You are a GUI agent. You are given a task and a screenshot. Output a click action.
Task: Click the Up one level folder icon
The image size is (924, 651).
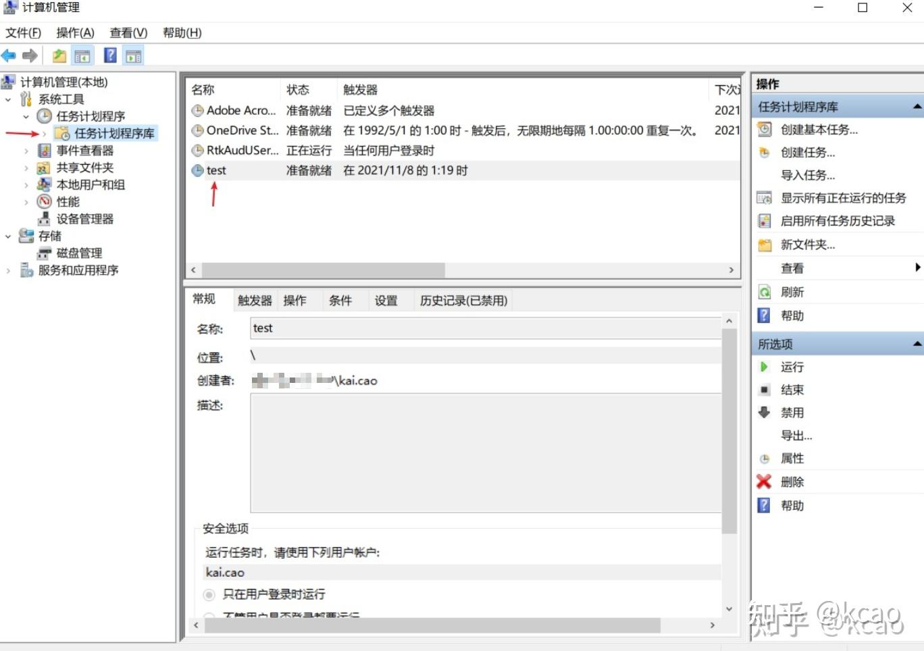point(59,55)
